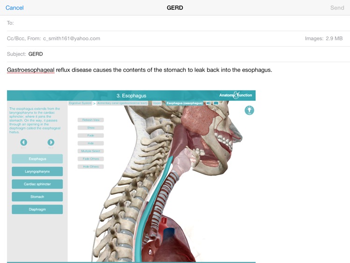Select the Cardiac sphincter button

point(37,184)
